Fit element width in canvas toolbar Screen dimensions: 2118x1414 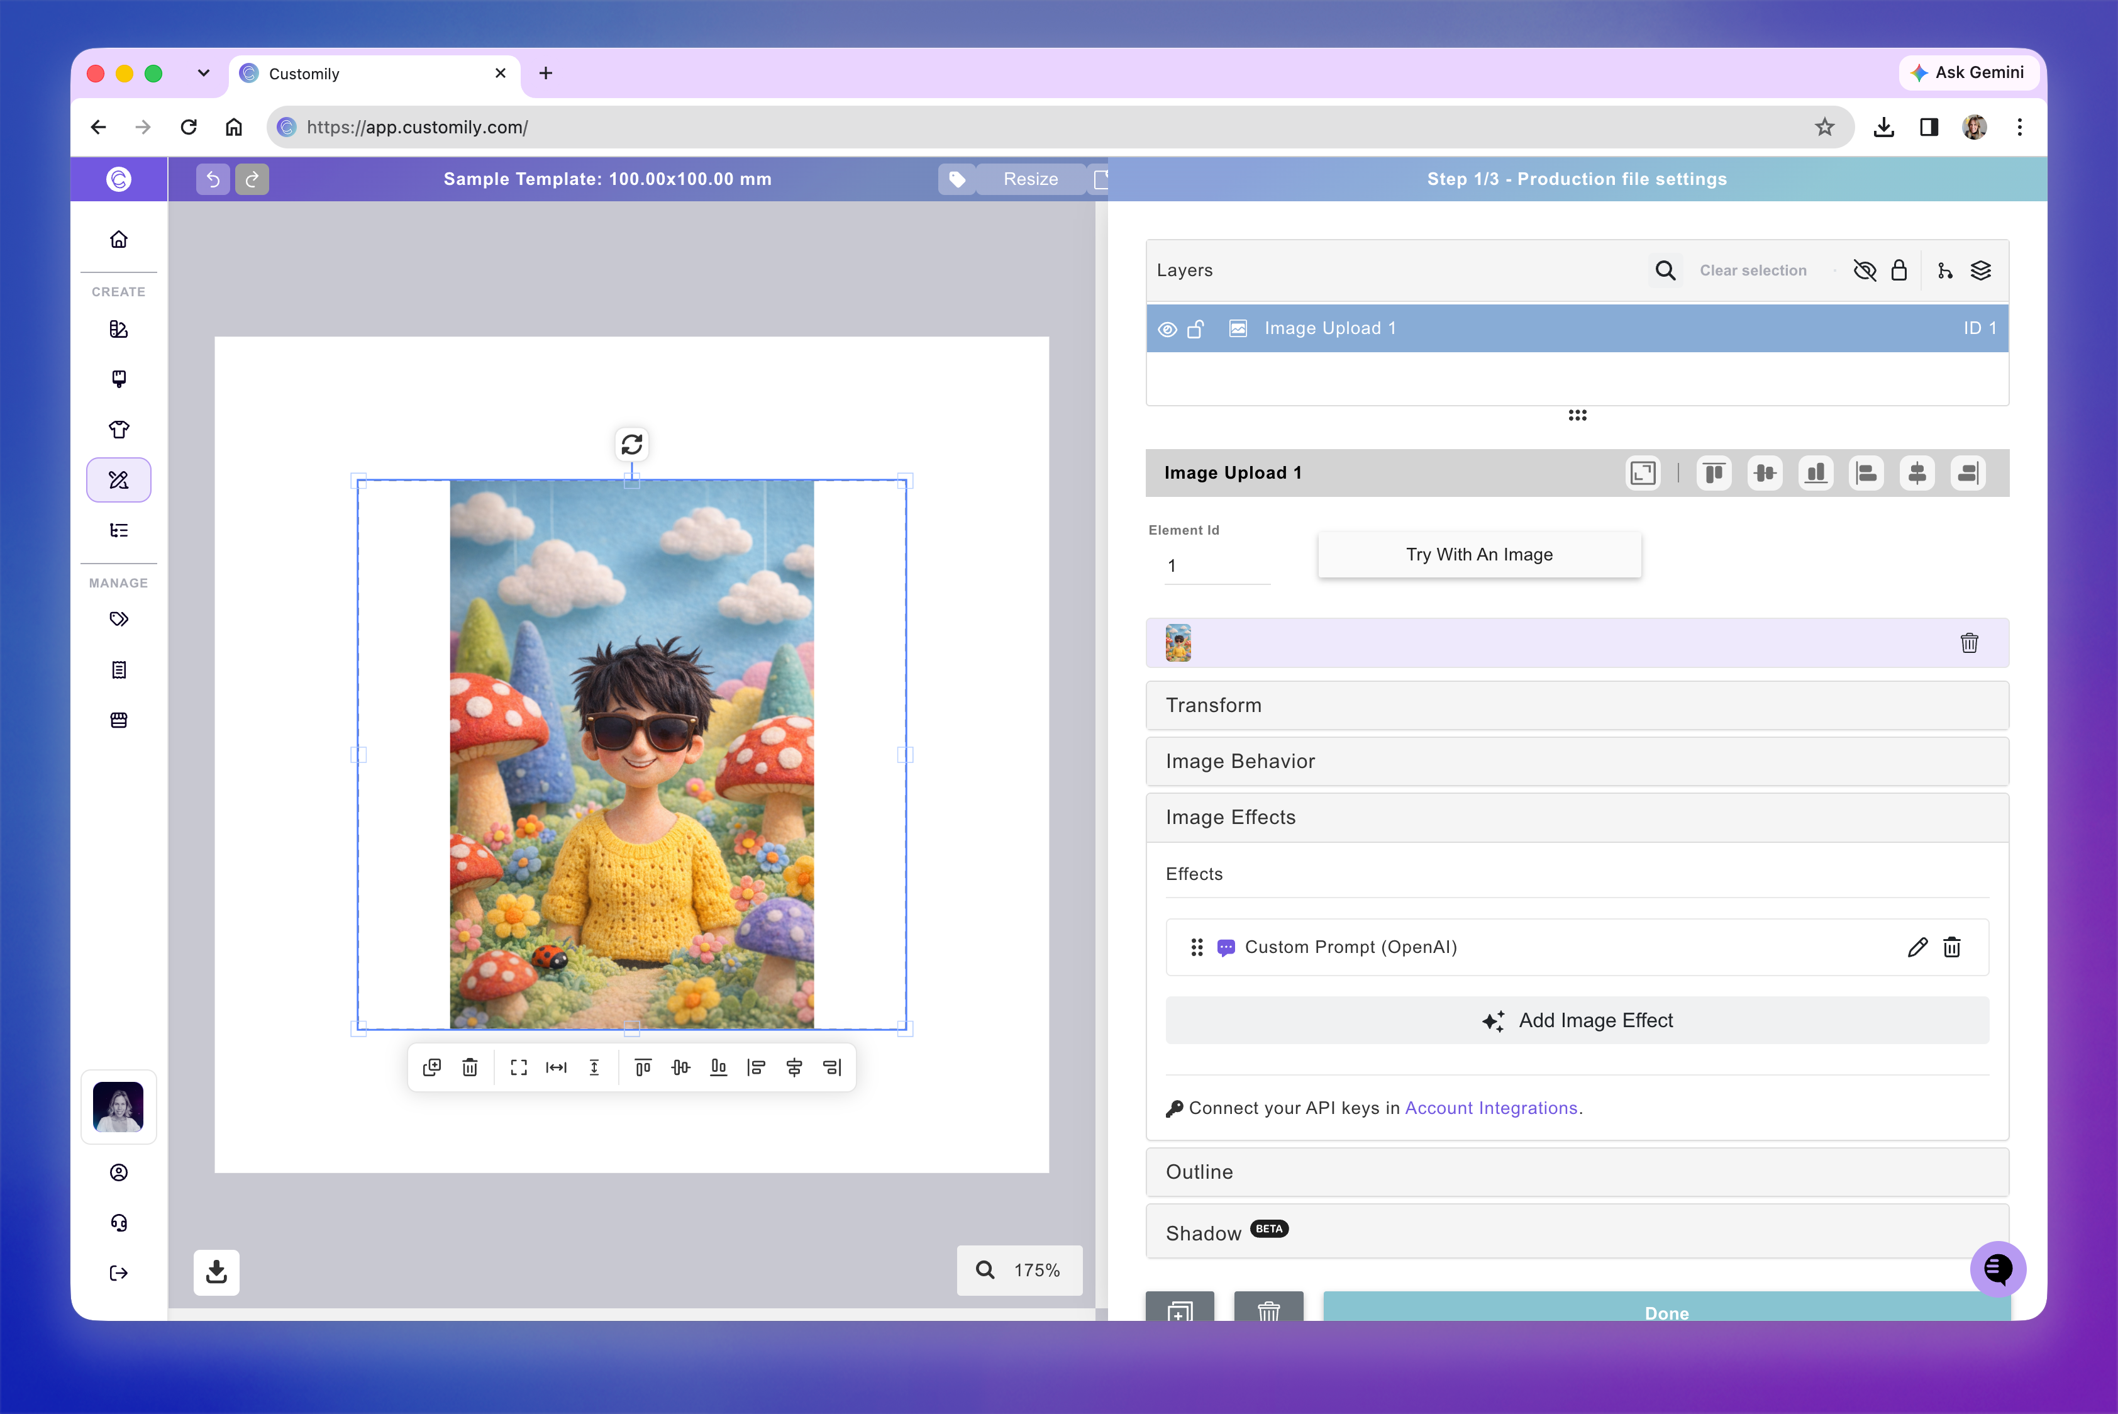(x=557, y=1067)
